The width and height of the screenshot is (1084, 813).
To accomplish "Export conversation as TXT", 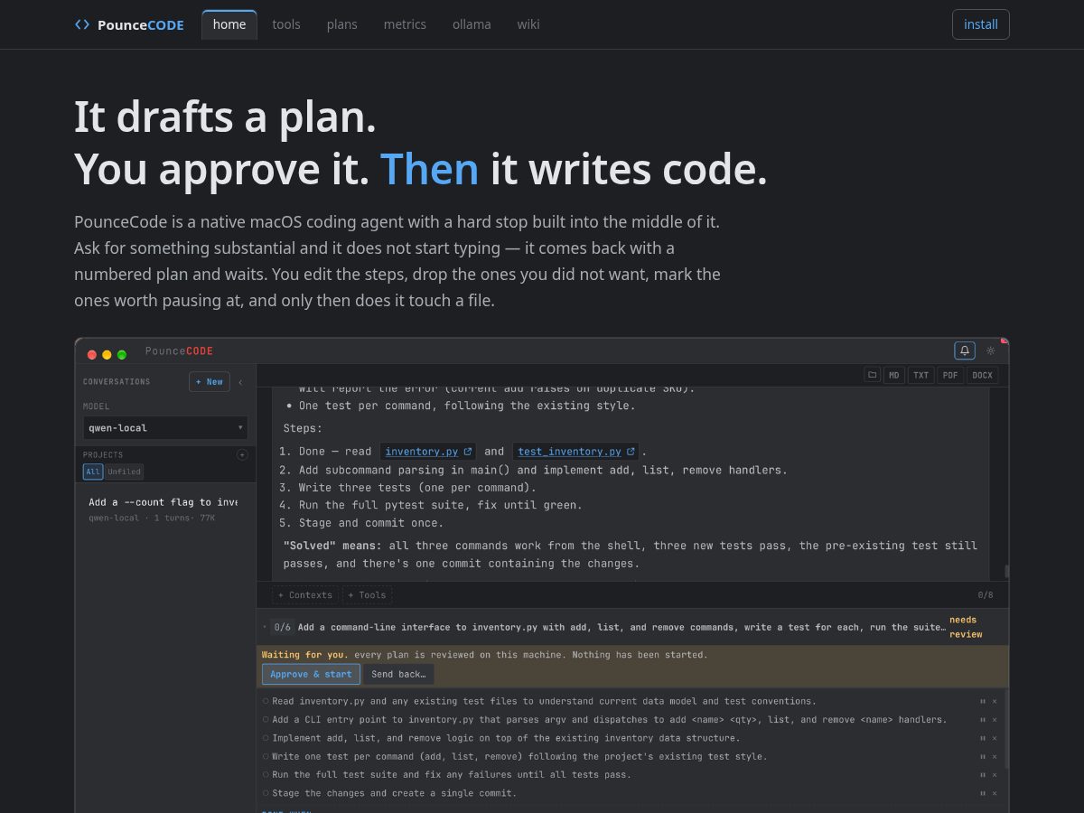I will [x=920, y=375].
